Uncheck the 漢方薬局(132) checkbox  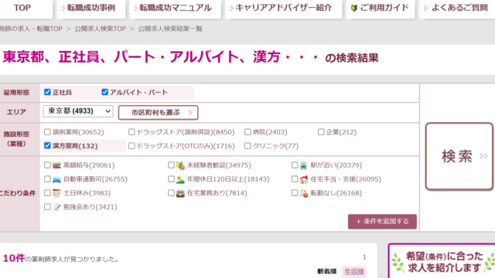tap(47, 145)
